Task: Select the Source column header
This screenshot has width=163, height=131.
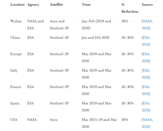Action: tap(147, 5)
